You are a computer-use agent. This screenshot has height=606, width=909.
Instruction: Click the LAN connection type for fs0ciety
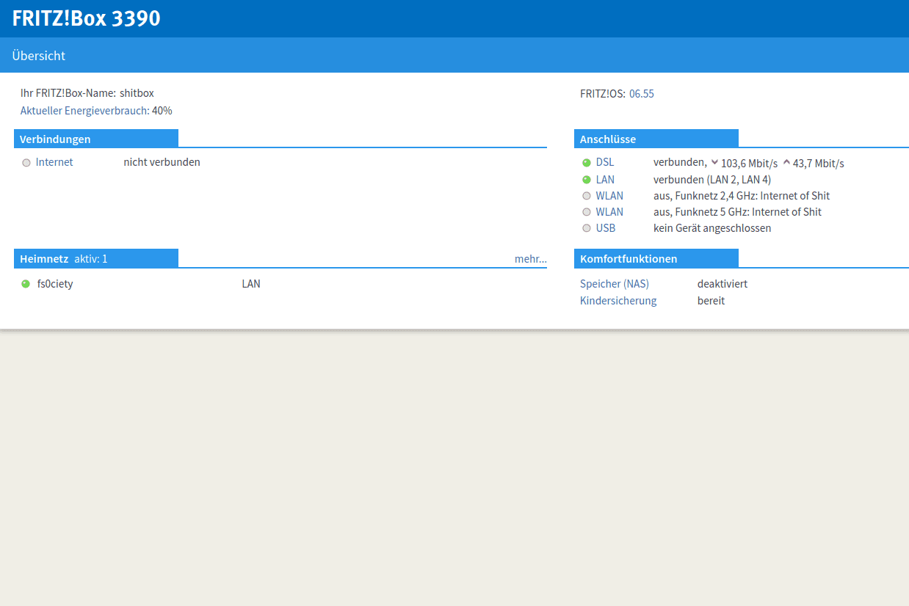[x=251, y=284]
